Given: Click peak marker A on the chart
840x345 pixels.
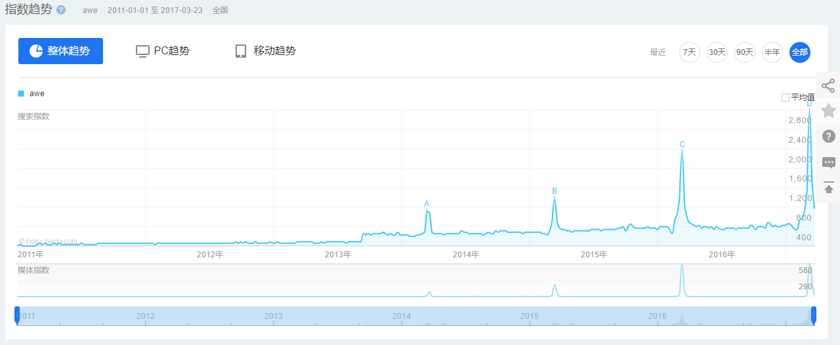Looking at the screenshot, I should coord(427,204).
